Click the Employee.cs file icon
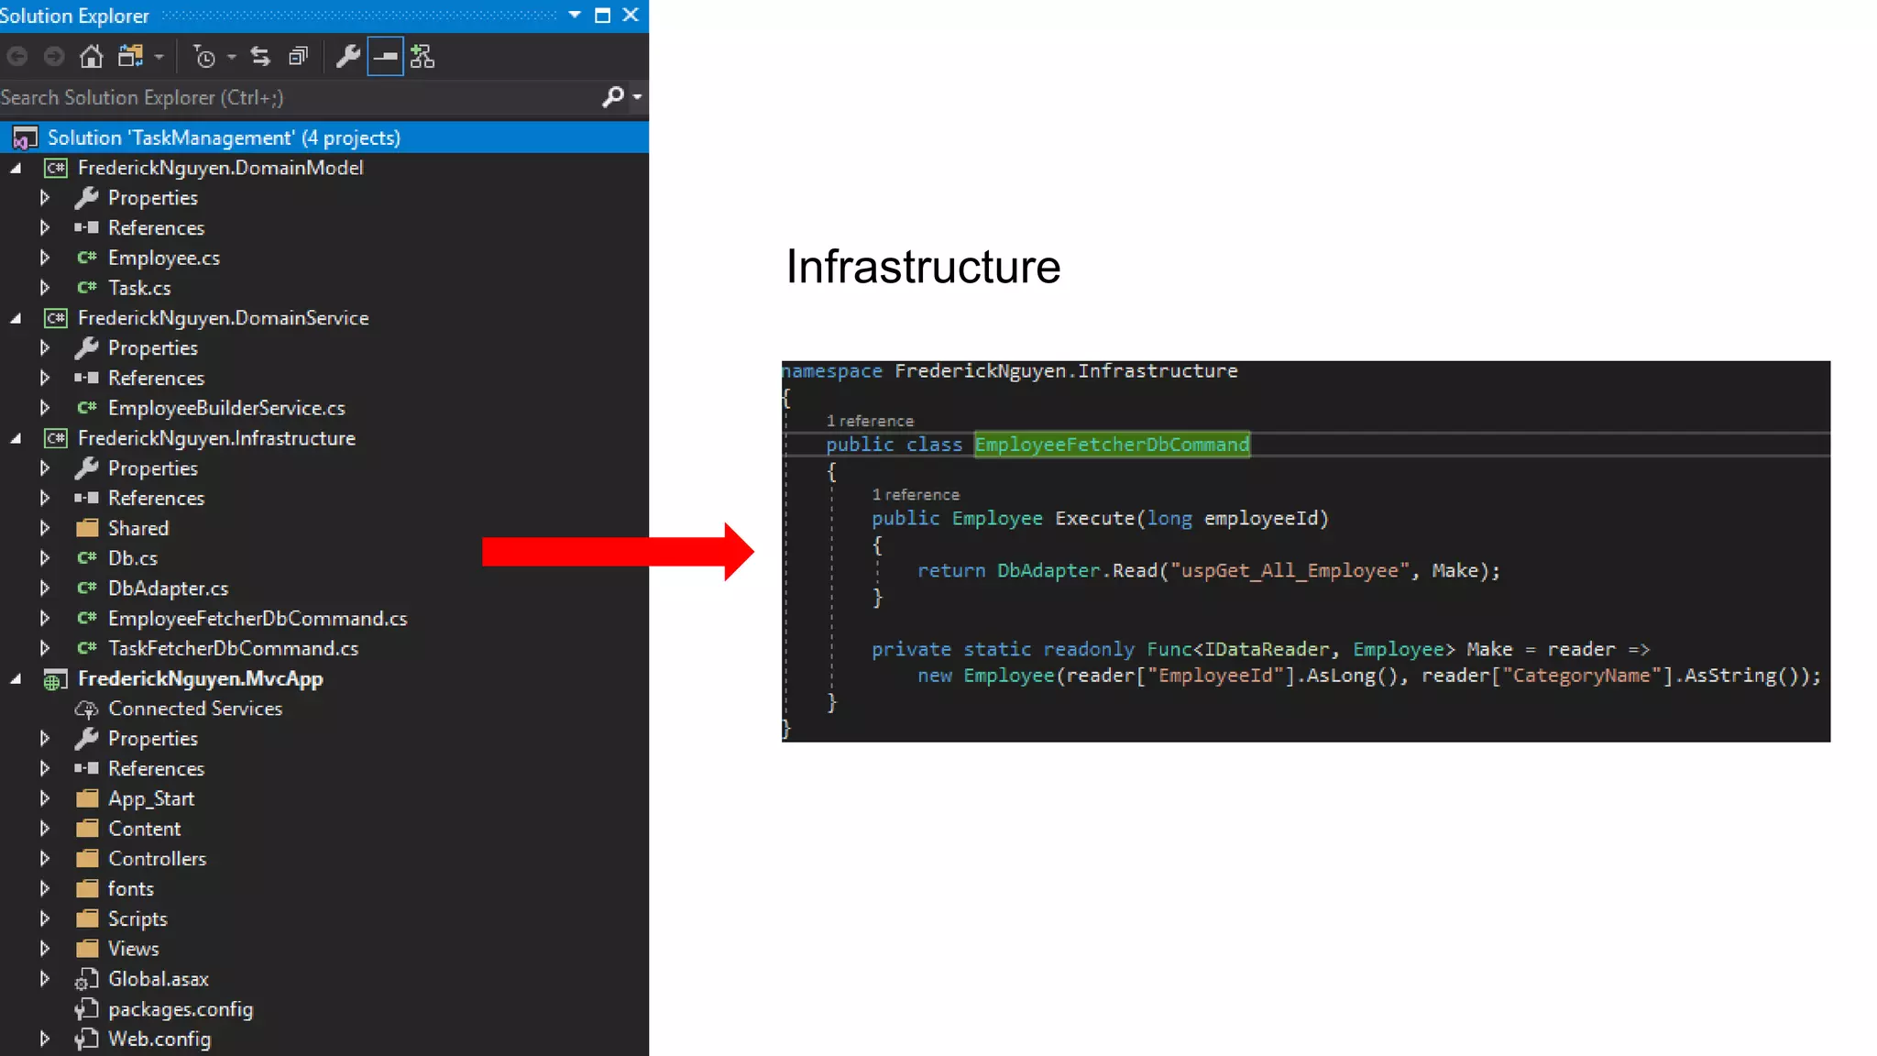This screenshot has height=1056, width=1877. tap(87, 258)
